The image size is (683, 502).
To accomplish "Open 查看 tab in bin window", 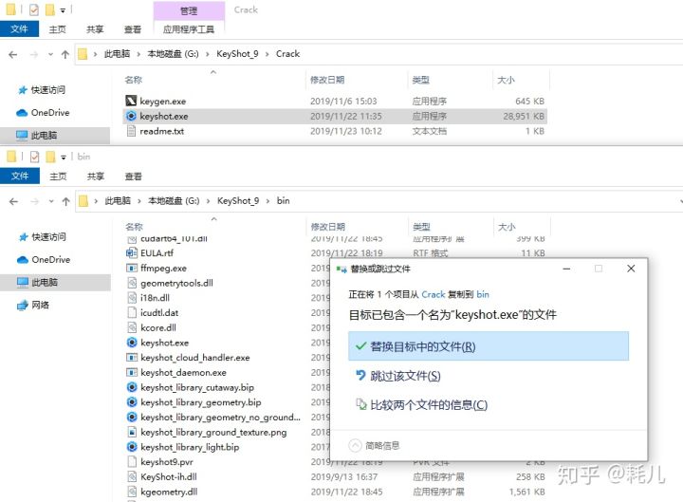I will (x=133, y=177).
